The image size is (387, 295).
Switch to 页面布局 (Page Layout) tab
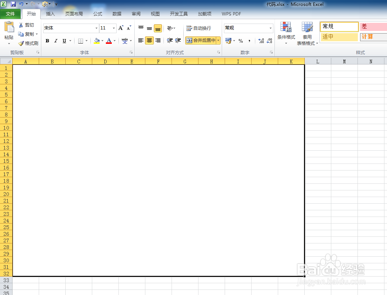click(74, 14)
